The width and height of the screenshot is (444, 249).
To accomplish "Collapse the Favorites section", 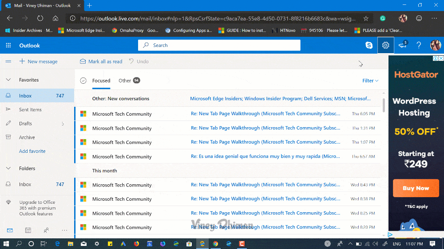I will click(8, 80).
